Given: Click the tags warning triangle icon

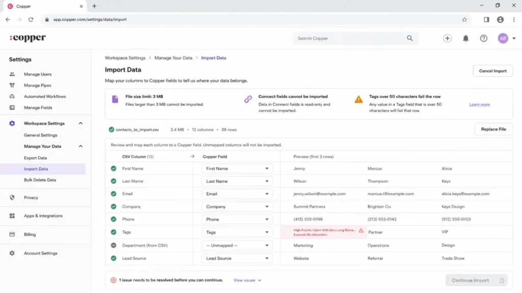Looking at the screenshot, I should tap(358, 99).
